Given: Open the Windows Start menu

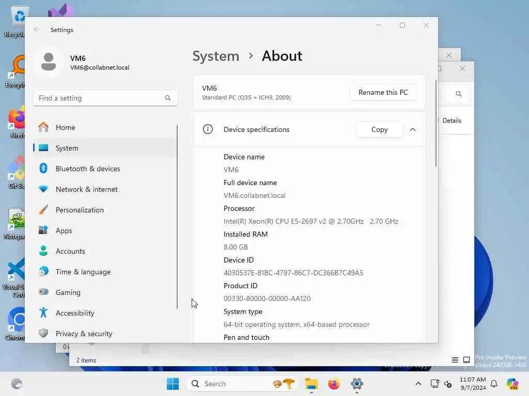Looking at the screenshot, I should pyautogui.click(x=173, y=384).
